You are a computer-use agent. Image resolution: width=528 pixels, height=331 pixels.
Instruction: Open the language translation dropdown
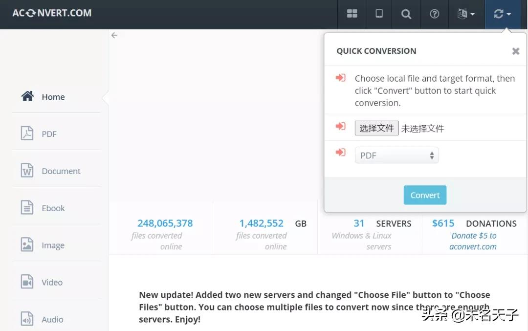[466, 14]
